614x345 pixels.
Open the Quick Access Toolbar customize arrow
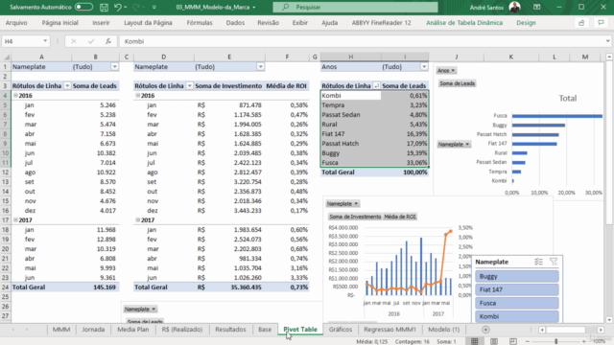click(153, 8)
